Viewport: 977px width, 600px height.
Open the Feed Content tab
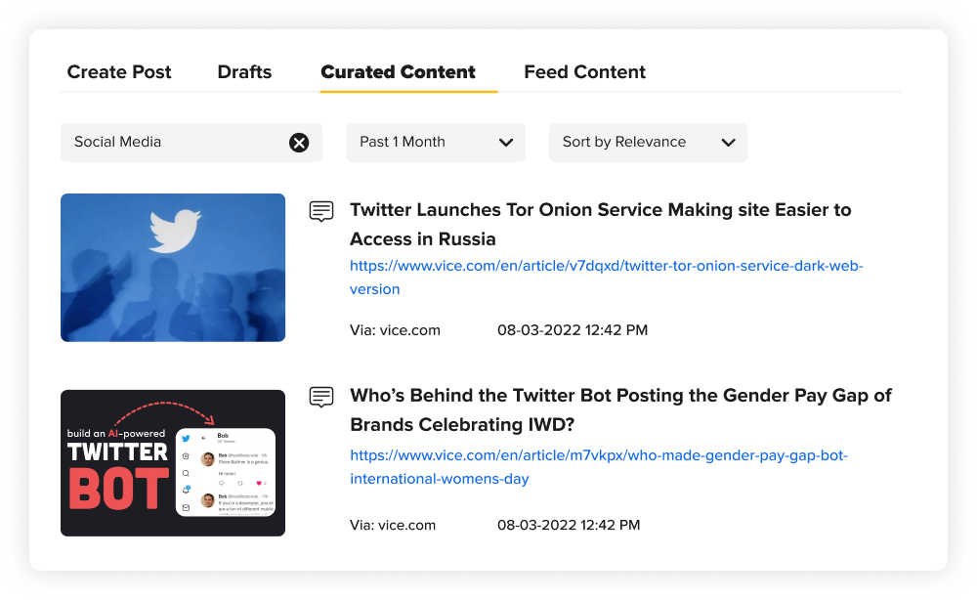(x=584, y=72)
